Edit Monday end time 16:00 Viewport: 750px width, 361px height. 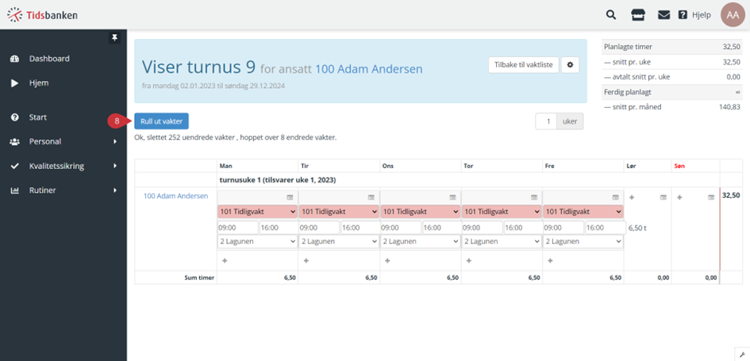279,228
